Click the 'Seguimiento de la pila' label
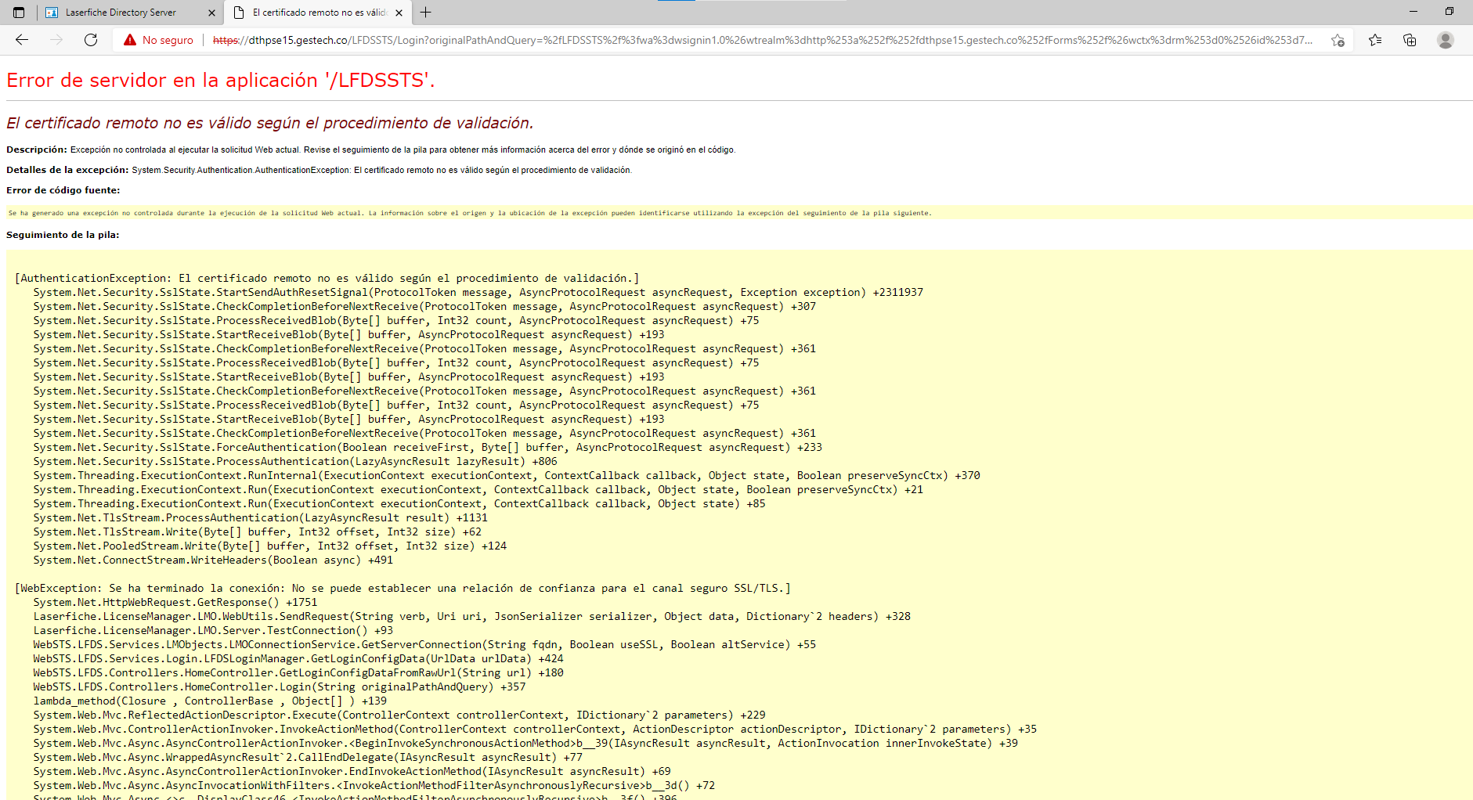The image size is (1473, 800). coord(63,235)
